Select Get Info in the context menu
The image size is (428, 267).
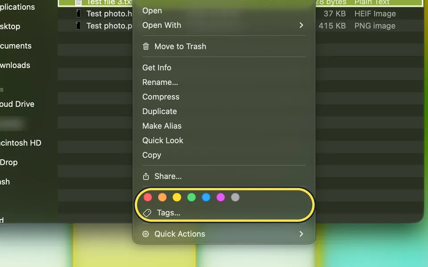click(224, 68)
